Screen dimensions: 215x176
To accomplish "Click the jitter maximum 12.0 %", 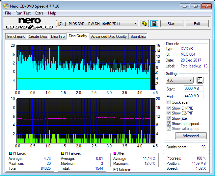I will point(150,163).
